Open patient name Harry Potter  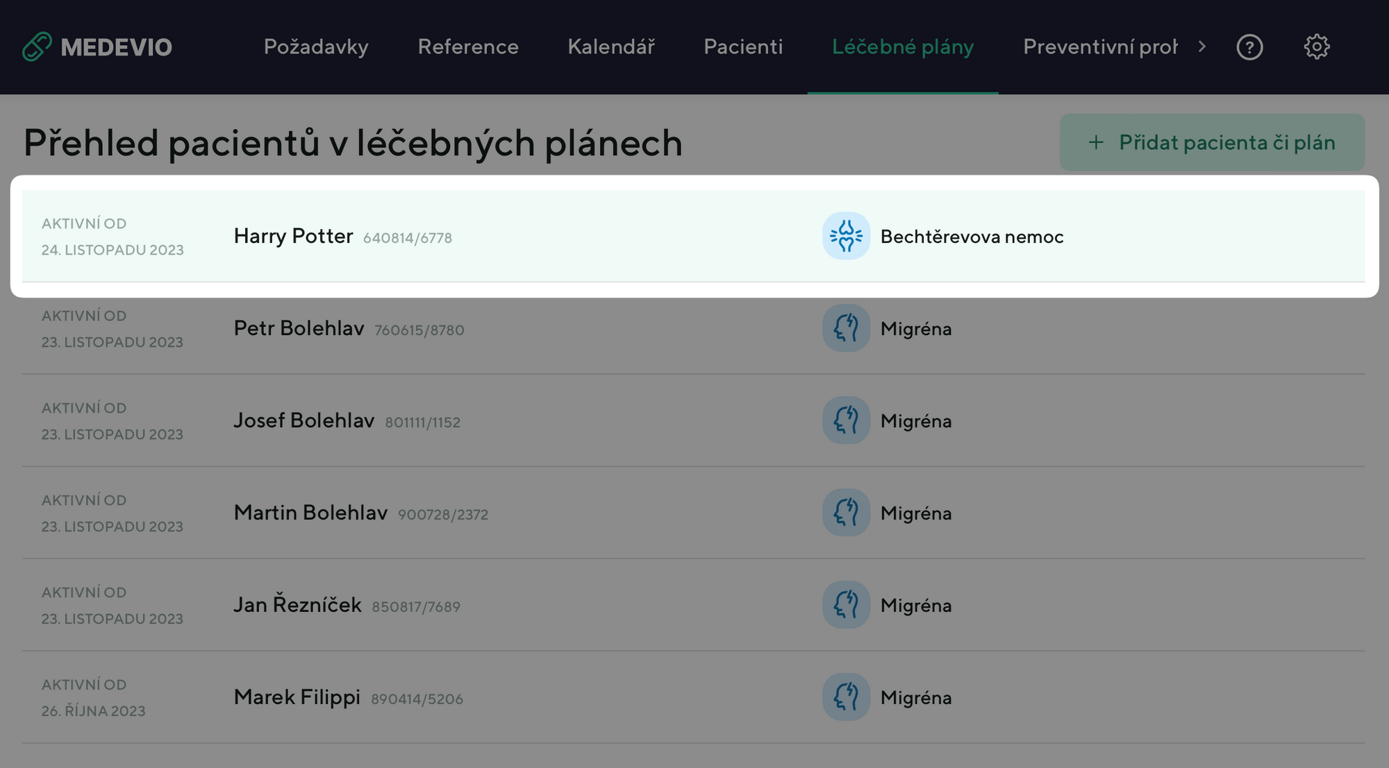(293, 236)
